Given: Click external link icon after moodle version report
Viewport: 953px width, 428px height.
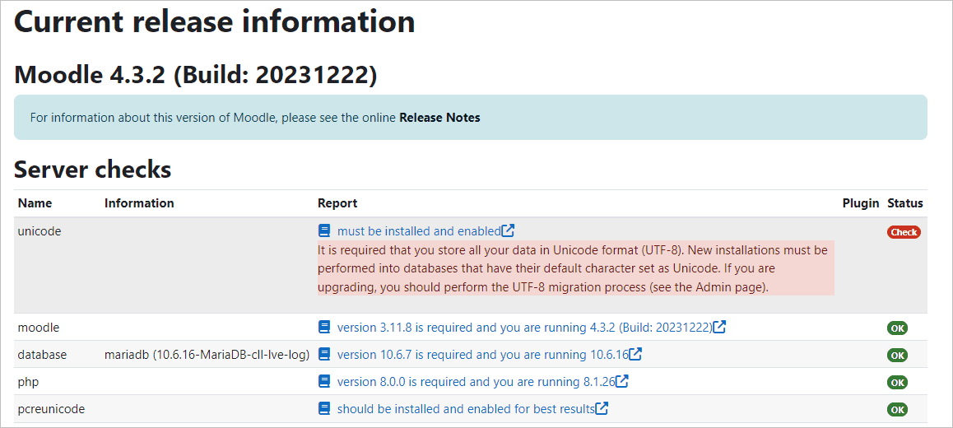Looking at the screenshot, I should coord(719,328).
